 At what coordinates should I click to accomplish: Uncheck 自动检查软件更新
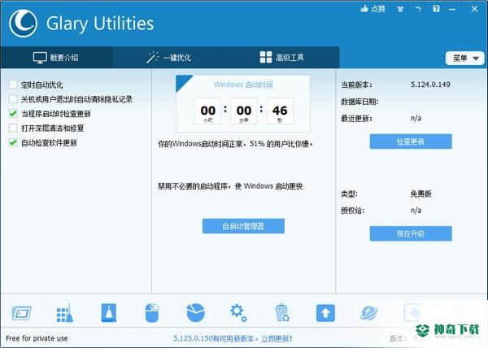(13, 142)
